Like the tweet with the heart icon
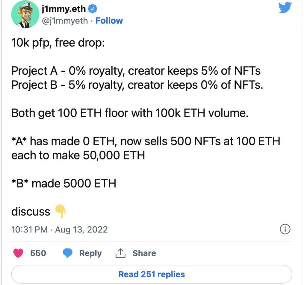 (x=19, y=253)
